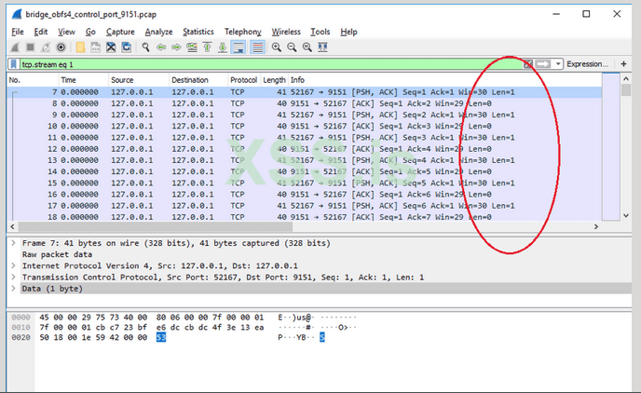Expand Transmission Control Protocol row

[x=13, y=278]
